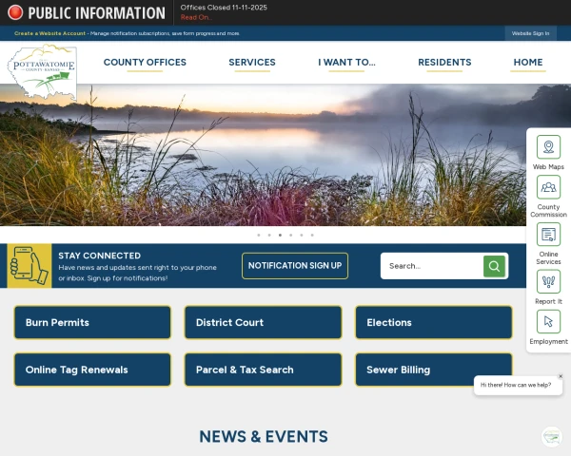Open the Services menu
This screenshot has width=571, height=456.
click(252, 62)
